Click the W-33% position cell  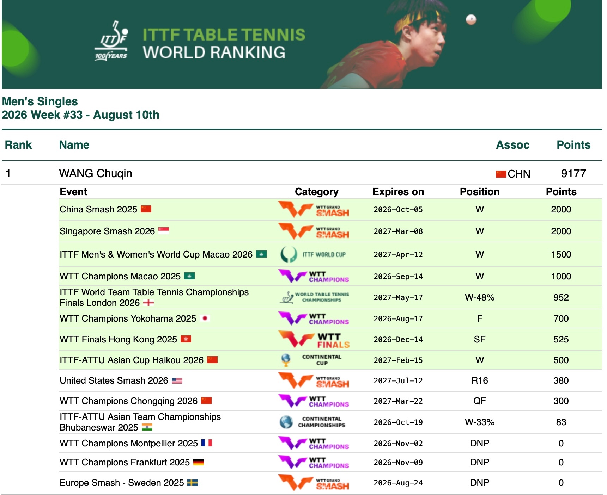coord(480,422)
